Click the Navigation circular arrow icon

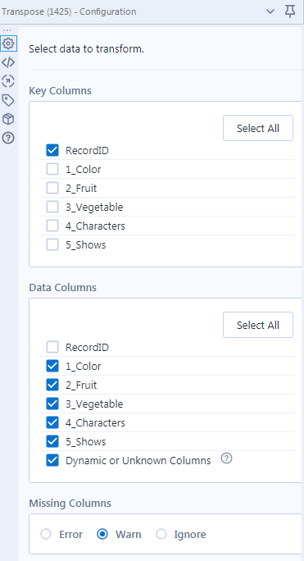[8, 81]
